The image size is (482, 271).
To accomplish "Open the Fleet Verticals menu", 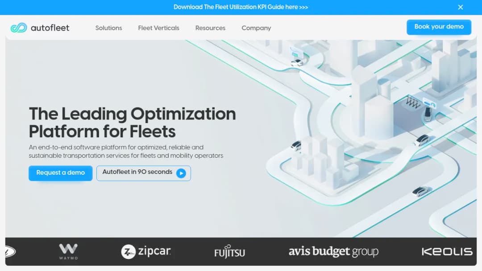I will (158, 28).
